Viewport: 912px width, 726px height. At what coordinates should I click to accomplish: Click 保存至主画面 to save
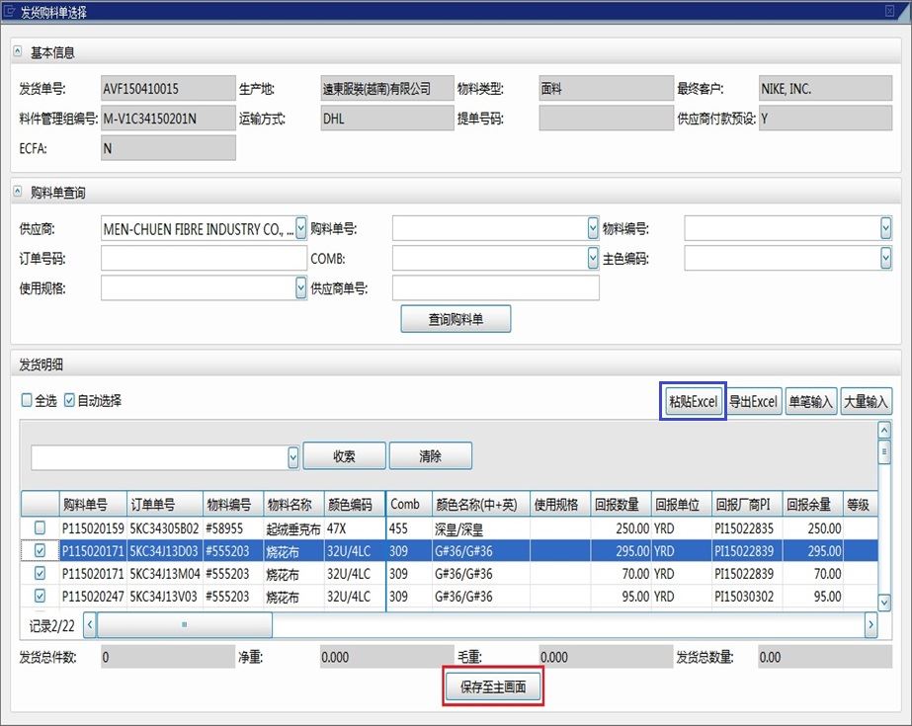click(x=493, y=687)
